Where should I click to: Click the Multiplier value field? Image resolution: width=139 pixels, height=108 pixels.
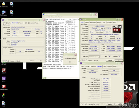94,49
